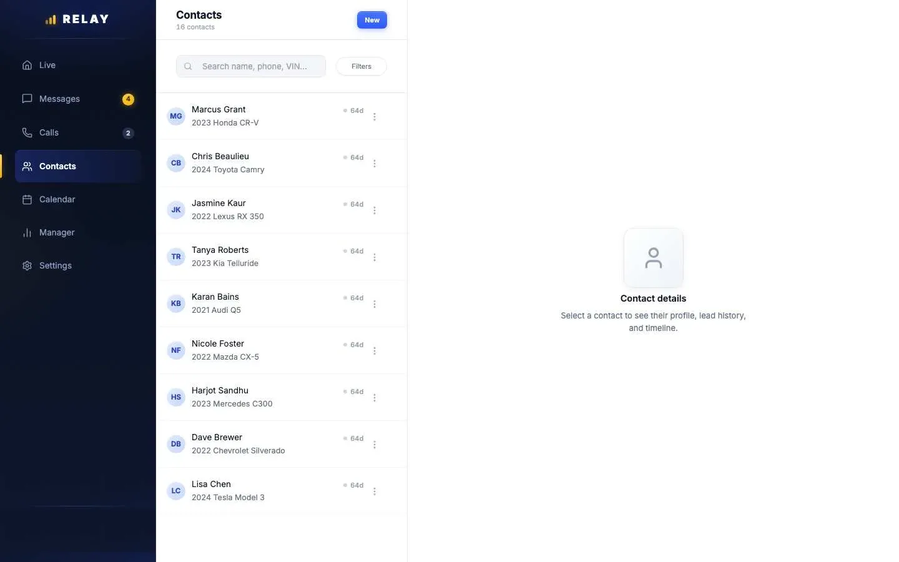
Task: Click the Messages unread badge showing 4
Action: coord(128,99)
